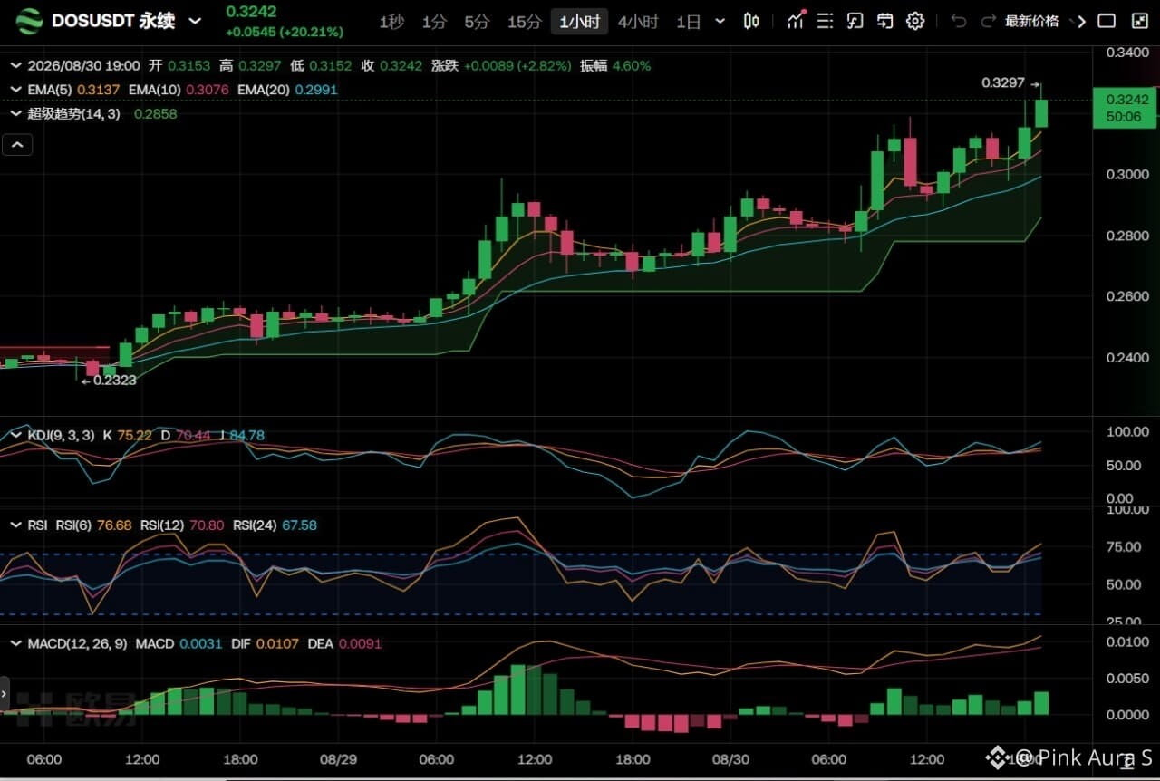The image size is (1160, 781).
Task: Click the 08/29 date label on time axis
Action: [337, 759]
